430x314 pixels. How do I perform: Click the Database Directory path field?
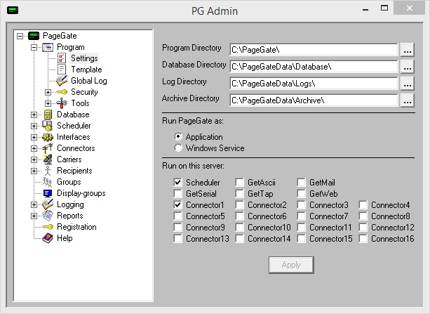[x=314, y=67]
